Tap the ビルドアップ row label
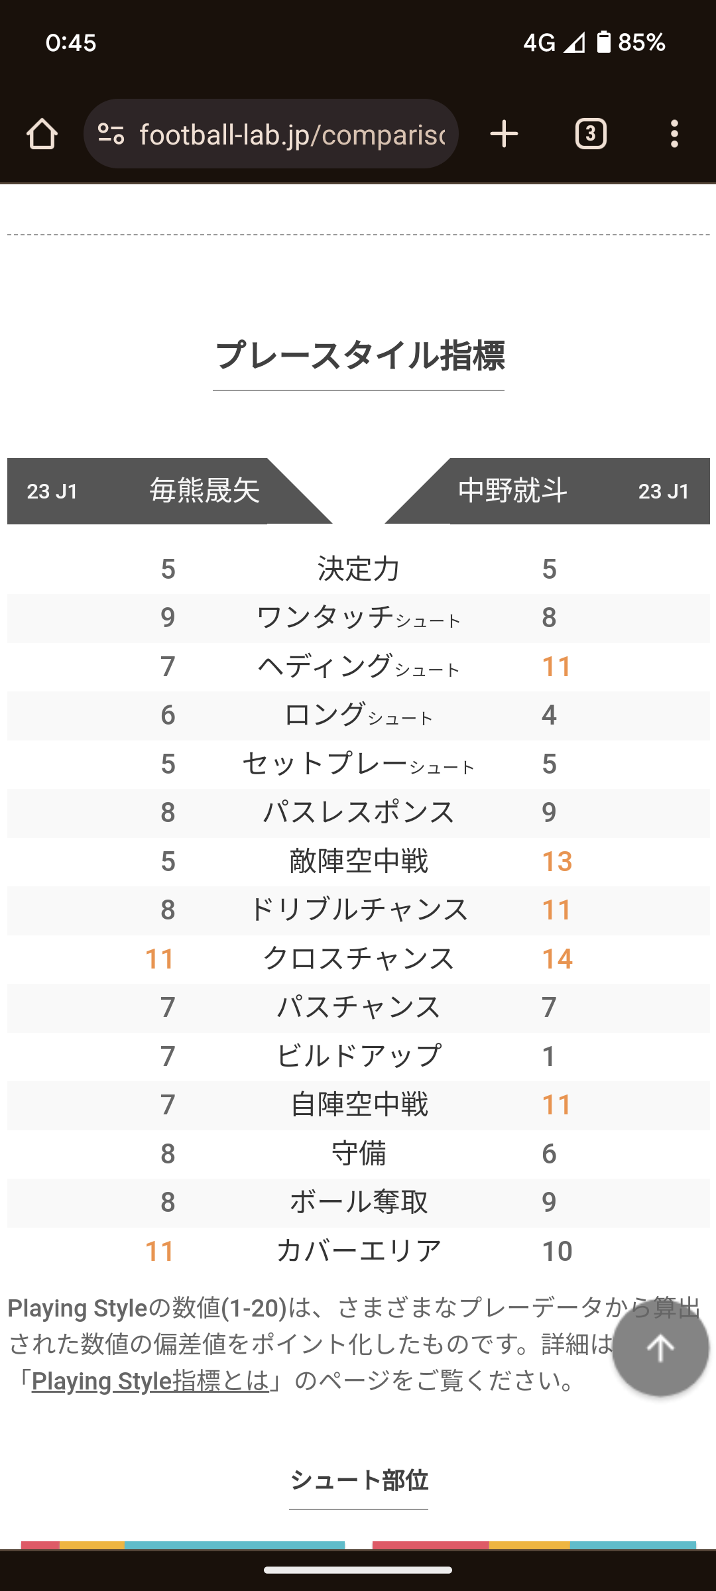The image size is (716, 1591). tap(359, 1056)
